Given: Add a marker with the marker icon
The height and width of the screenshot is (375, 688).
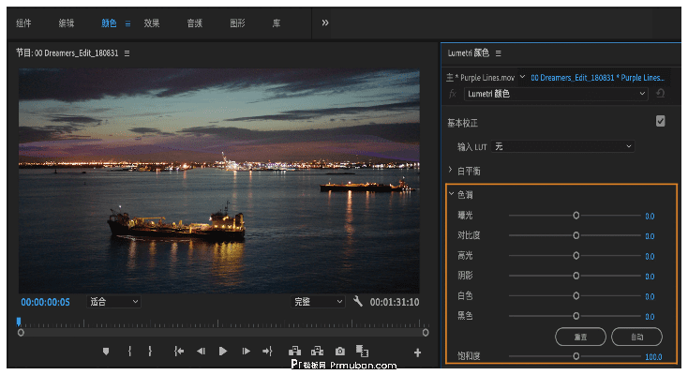Looking at the screenshot, I should tap(106, 352).
